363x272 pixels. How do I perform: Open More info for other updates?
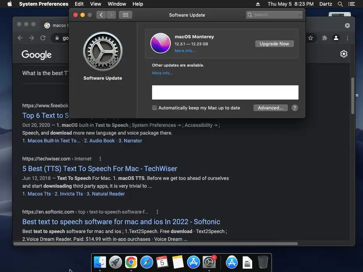click(x=162, y=73)
